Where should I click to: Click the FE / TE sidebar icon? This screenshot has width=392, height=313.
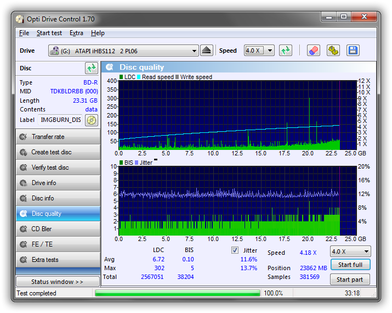pos(23,244)
